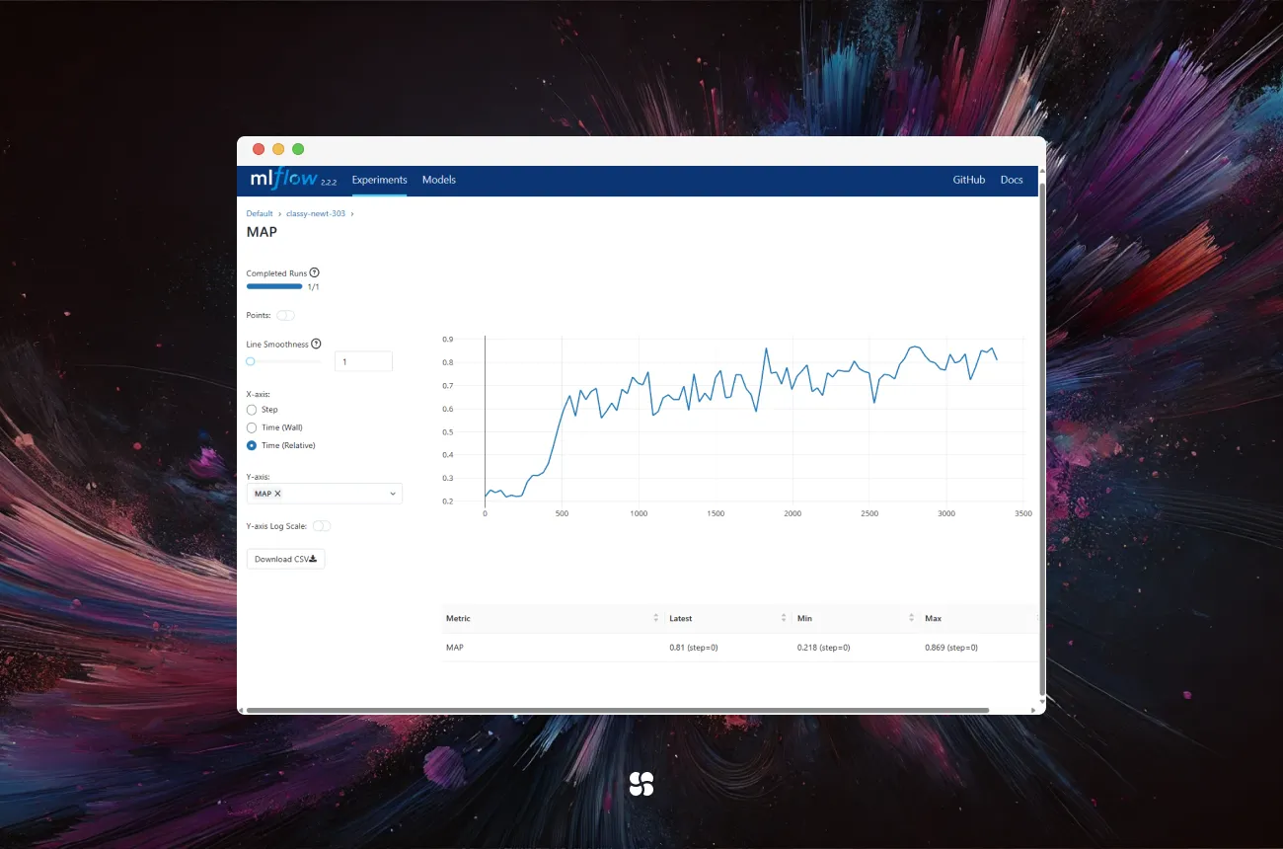Toggle the Points switch
Viewport: 1283px width, 849px height.
285,315
